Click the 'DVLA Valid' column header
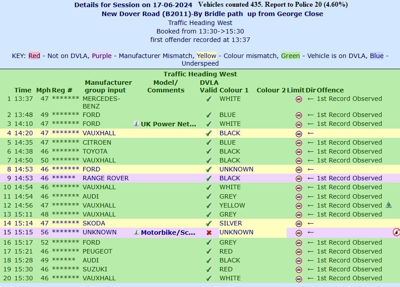This screenshot has height=287, width=400. (209, 87)
